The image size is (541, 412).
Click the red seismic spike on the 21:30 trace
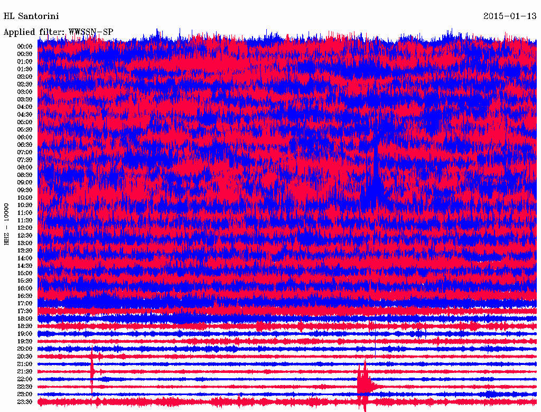coord(92,371)
